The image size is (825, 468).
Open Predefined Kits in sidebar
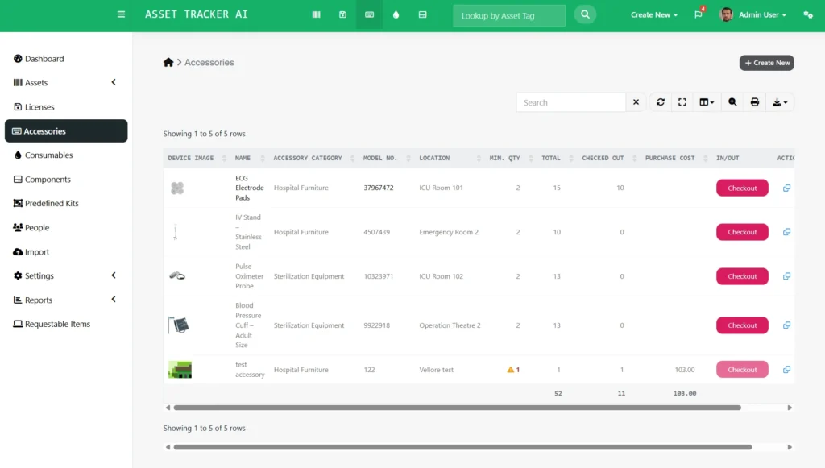tap(52, 203)
